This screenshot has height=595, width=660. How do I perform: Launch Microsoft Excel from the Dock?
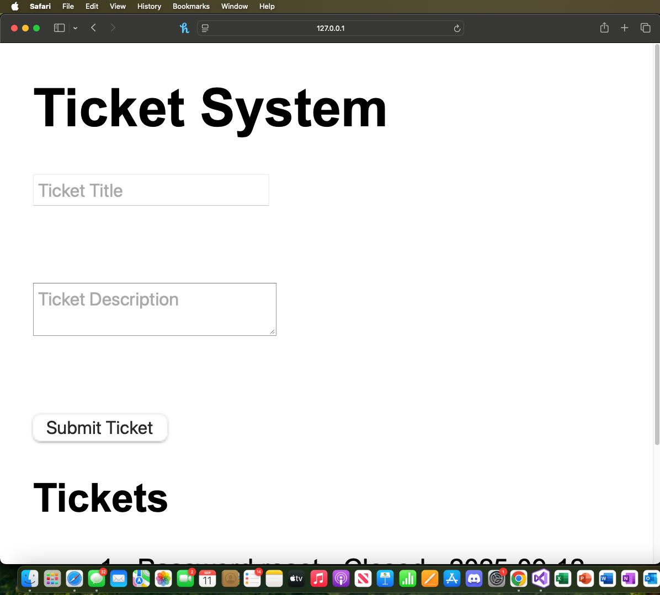coord(562,578)
